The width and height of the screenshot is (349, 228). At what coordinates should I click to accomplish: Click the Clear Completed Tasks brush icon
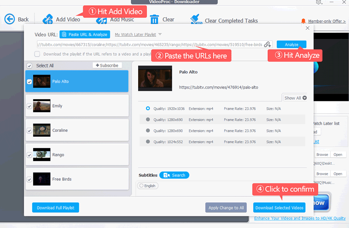pos(196,19)
